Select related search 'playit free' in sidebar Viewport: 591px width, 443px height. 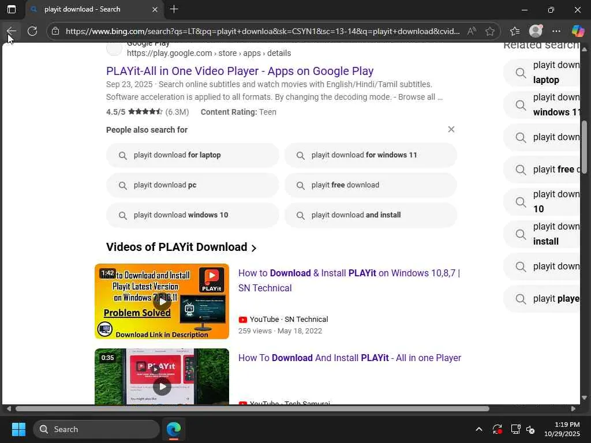541,170
